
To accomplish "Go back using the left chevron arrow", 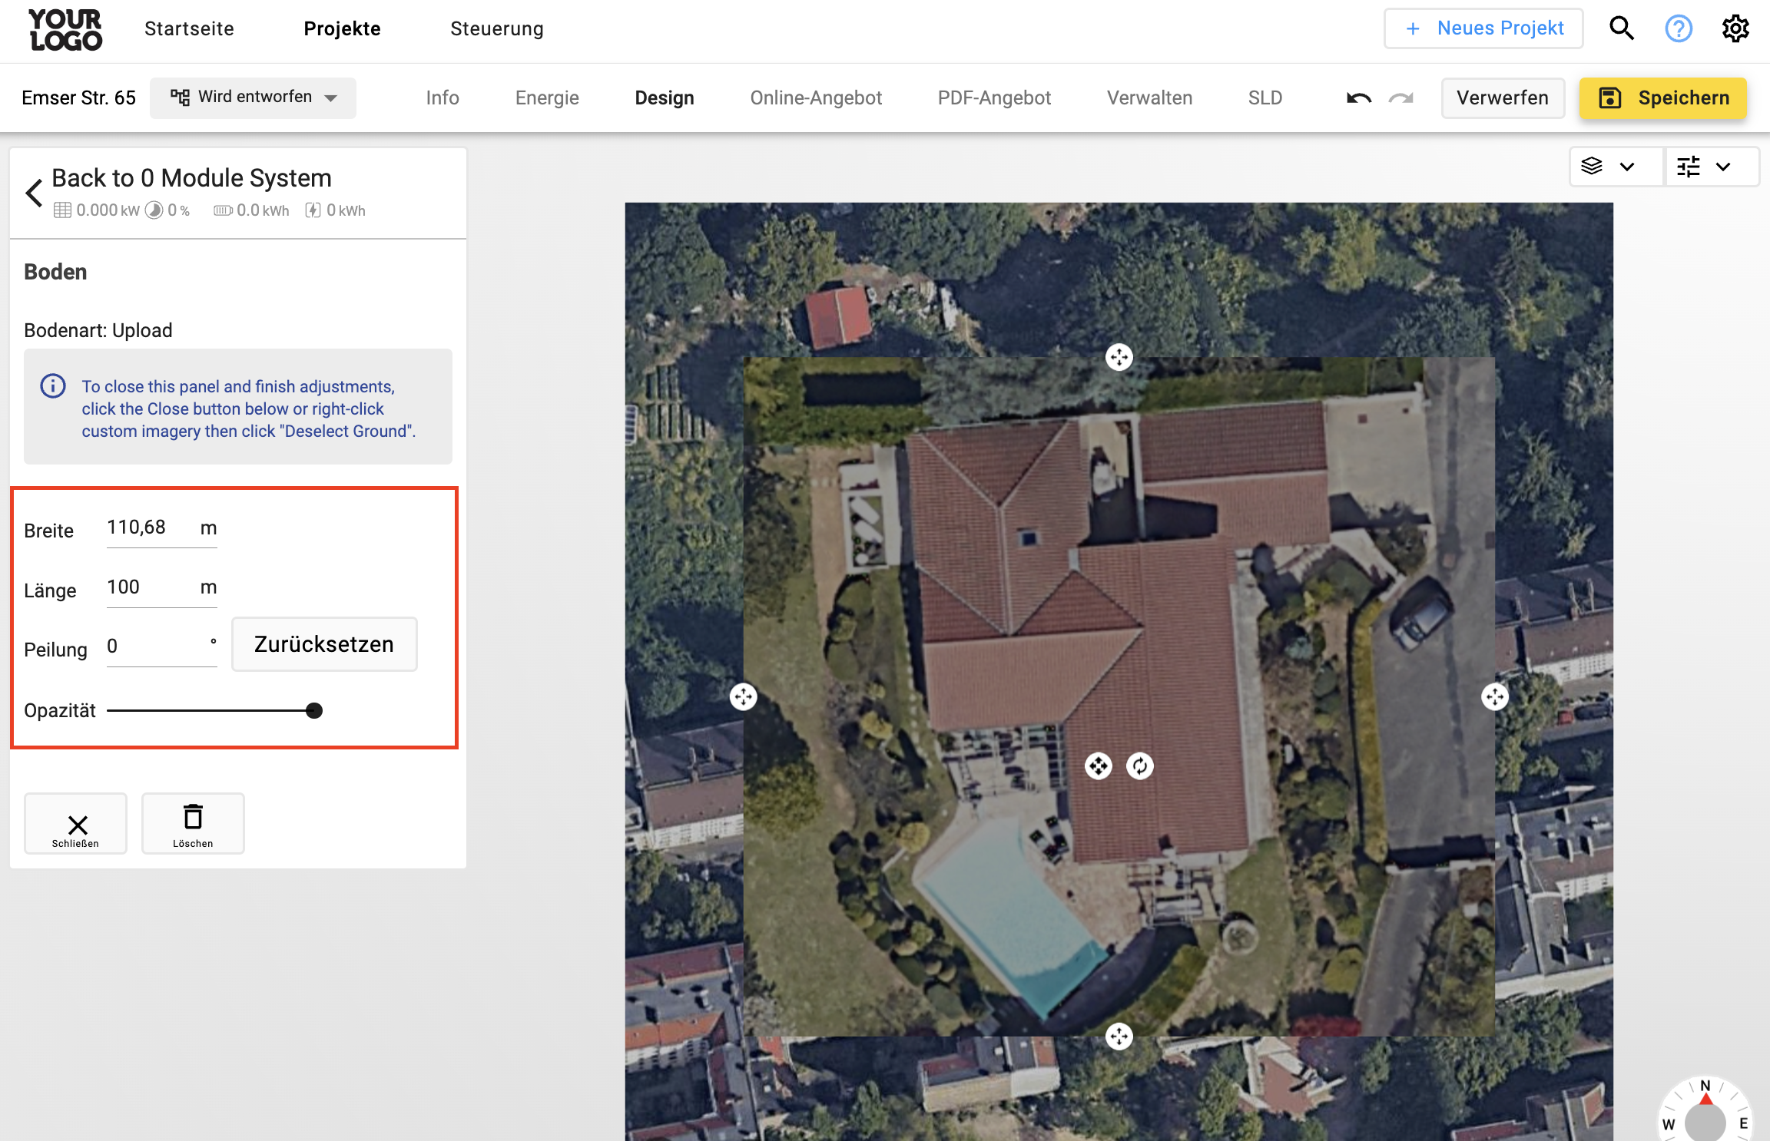I will [34, 193].
